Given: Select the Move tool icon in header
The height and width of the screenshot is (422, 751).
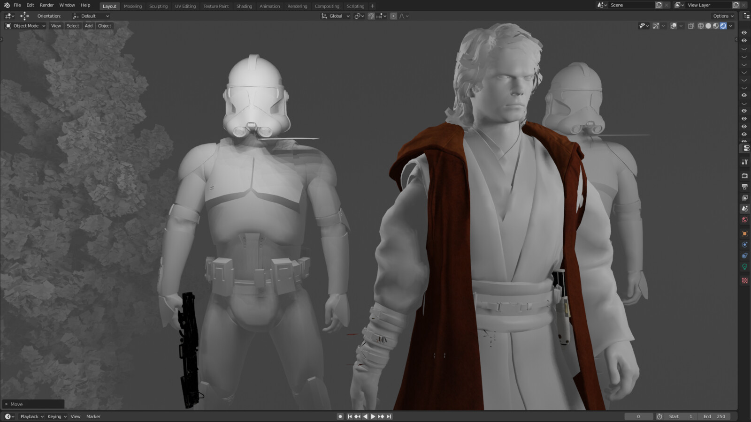Looking at the screenshot, I should (x=24, y=16).
